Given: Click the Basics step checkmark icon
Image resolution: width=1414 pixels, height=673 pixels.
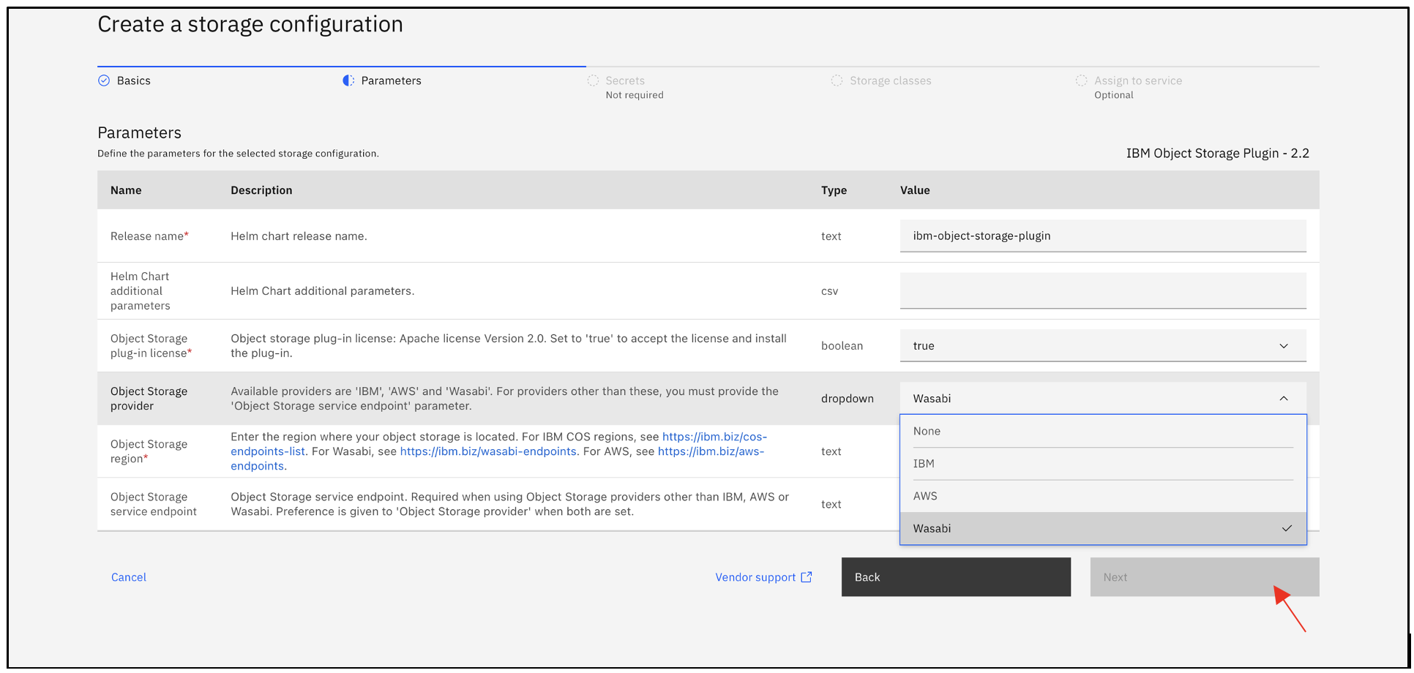Looking at the screenshot, I should 104,80.
